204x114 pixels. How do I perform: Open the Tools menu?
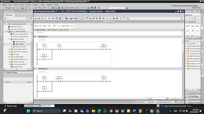43,5
